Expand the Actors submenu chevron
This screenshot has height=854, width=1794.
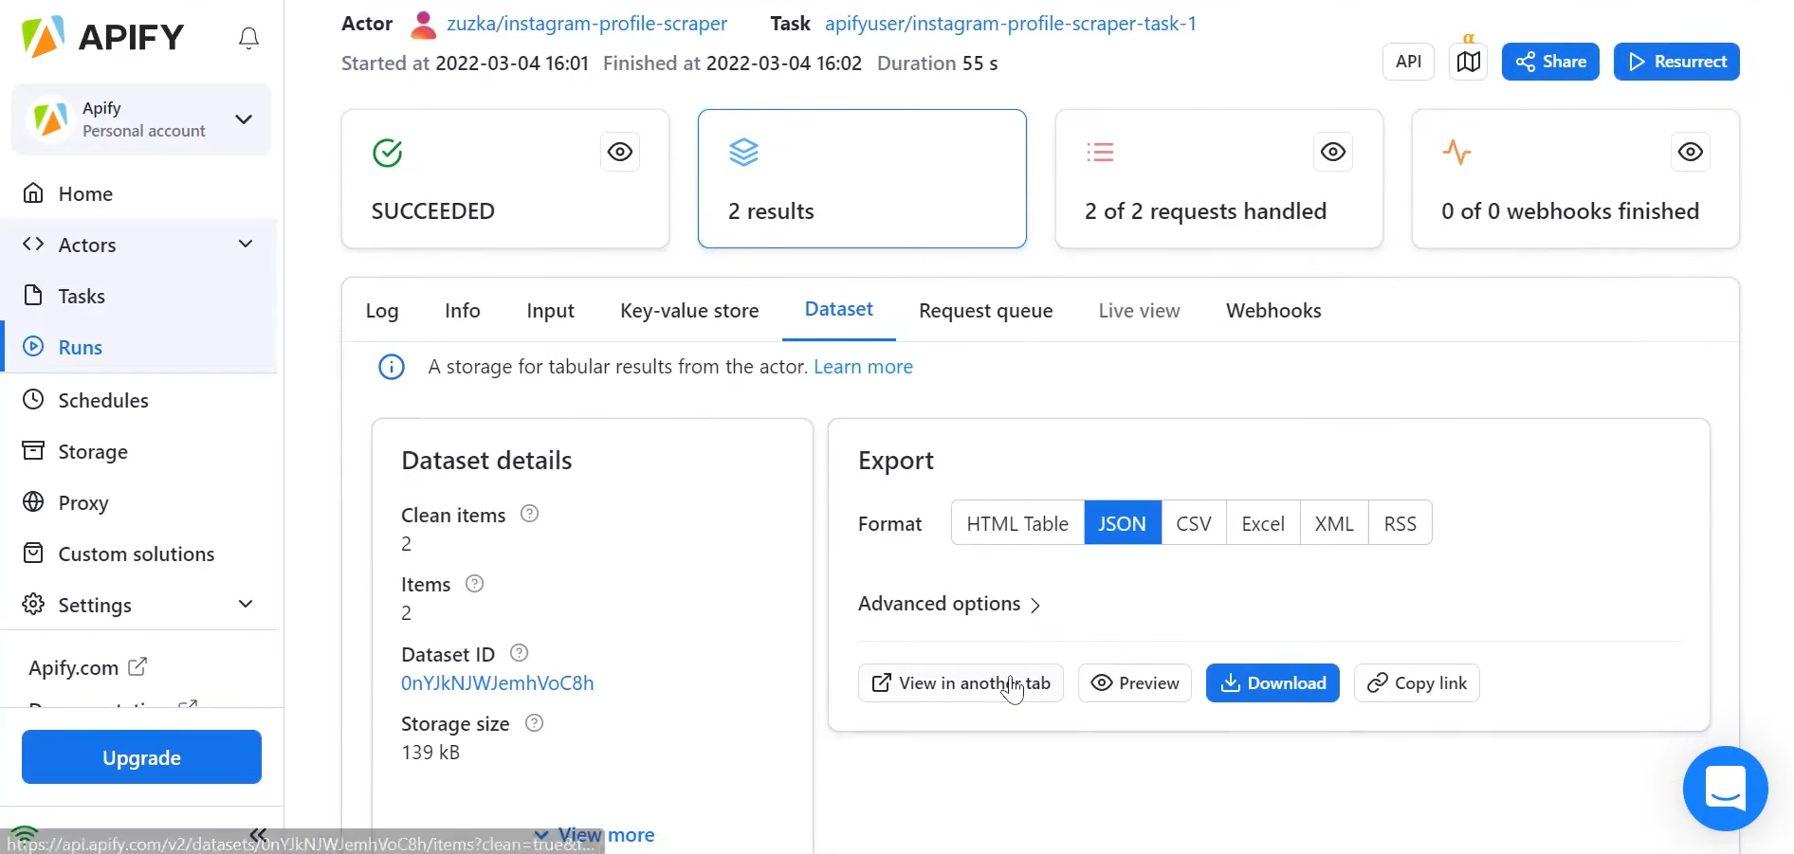(x=246, y=245)
